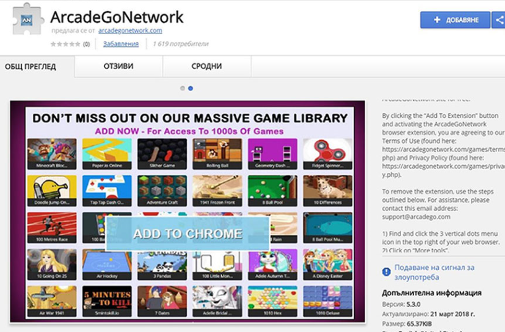Open the 1010 Hex game thumbnail
Image resolution: width=505 pixels, height=332 pixels.
pyautogui.click(x=272, y=301)
